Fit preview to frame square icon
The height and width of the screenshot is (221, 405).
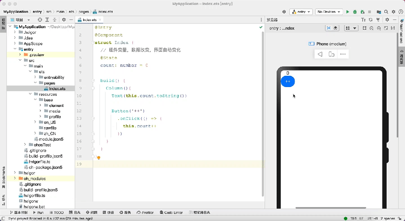tap(364, 28)
